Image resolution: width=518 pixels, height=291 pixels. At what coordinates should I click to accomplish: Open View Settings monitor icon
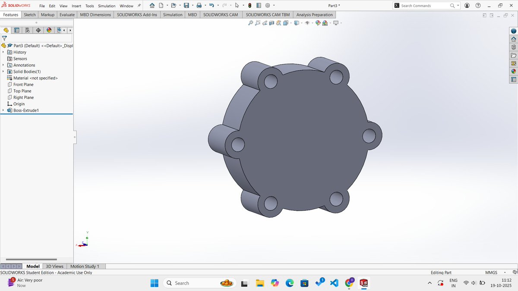pyautogui.click(x=335, y=23)
